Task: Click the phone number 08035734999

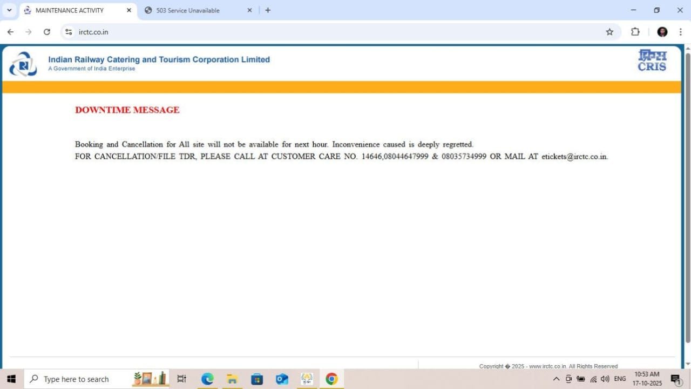Action: (464, 157)
